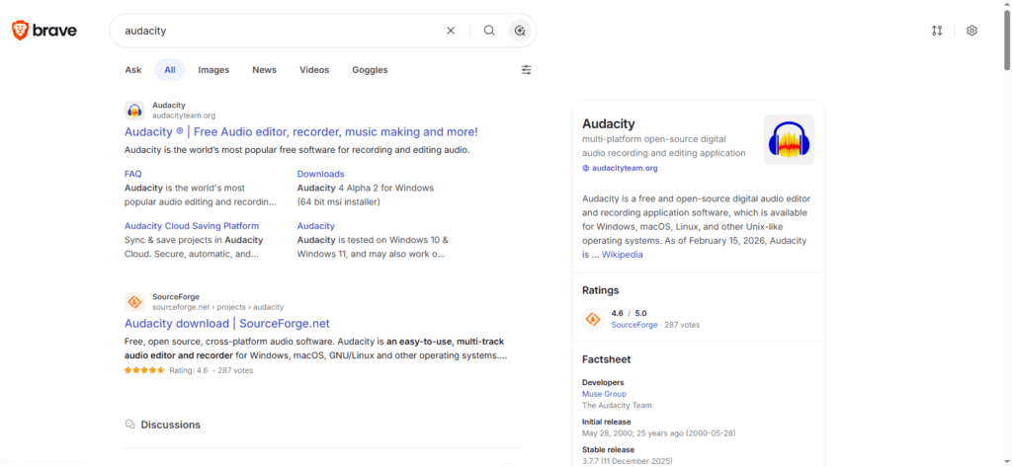Image resolution: width=1012 pixels, height=467 pixels.
Task: Click the 'Factsheet' heading
Action: 607,359
